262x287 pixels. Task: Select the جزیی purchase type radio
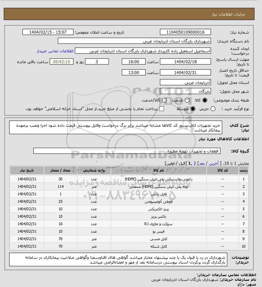[213, 109]
